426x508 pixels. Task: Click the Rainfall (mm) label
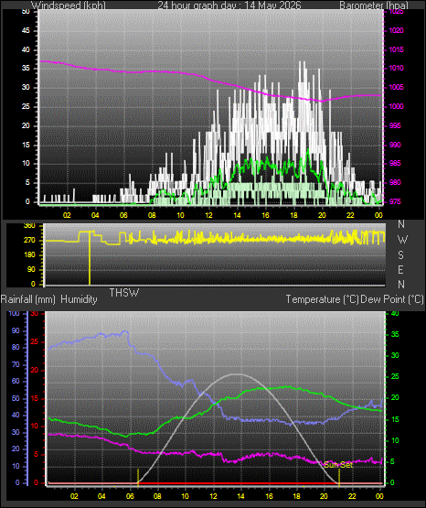point(28,299)
